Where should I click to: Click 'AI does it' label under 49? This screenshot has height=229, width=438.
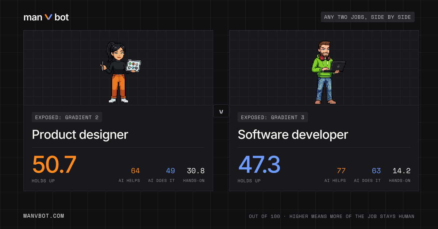161,181
